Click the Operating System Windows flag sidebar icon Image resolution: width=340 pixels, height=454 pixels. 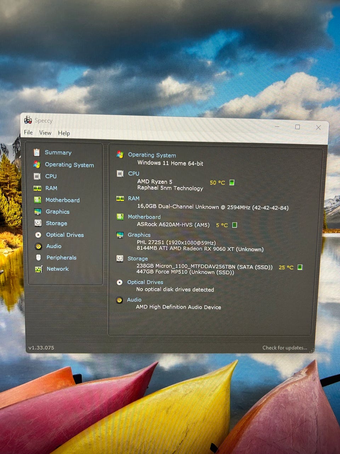point(37,165)
